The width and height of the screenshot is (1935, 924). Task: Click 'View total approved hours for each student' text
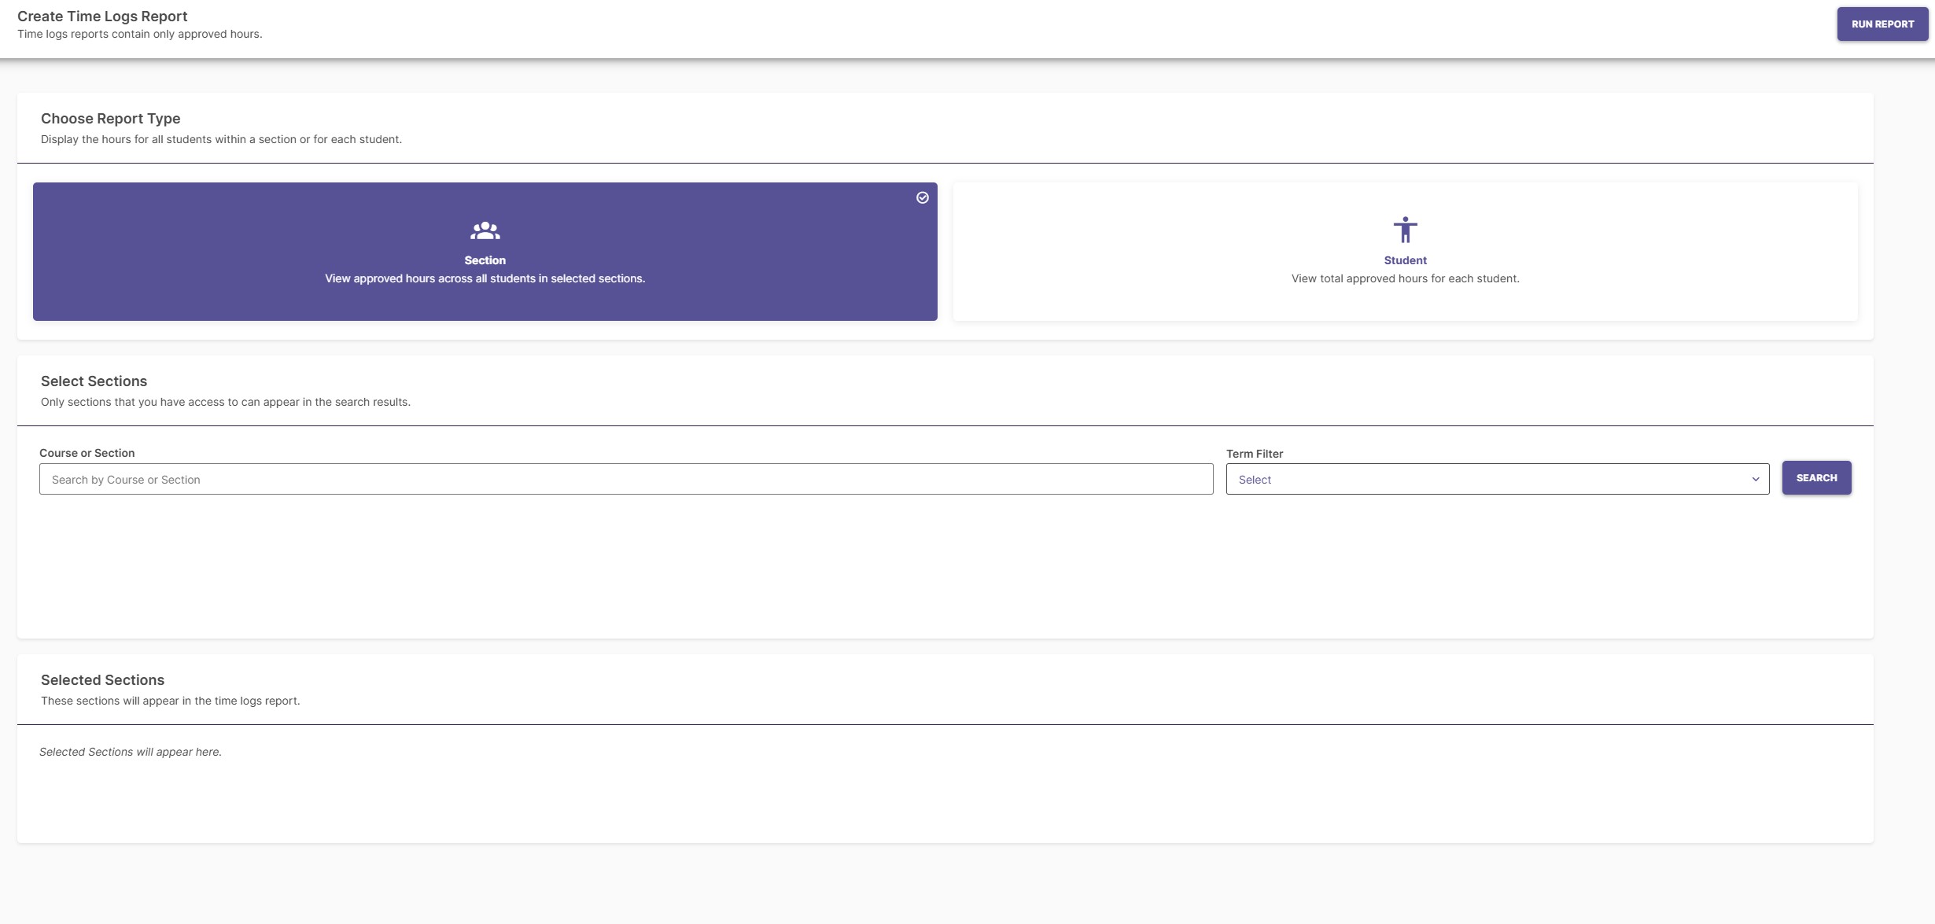pos(1405,279)
